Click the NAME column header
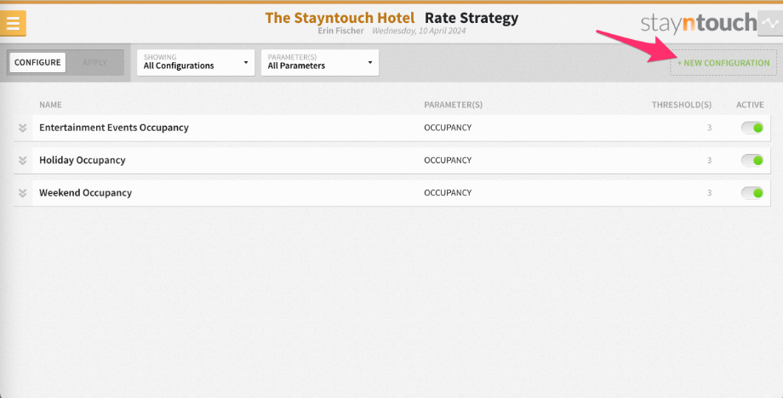 click(50, 105)
